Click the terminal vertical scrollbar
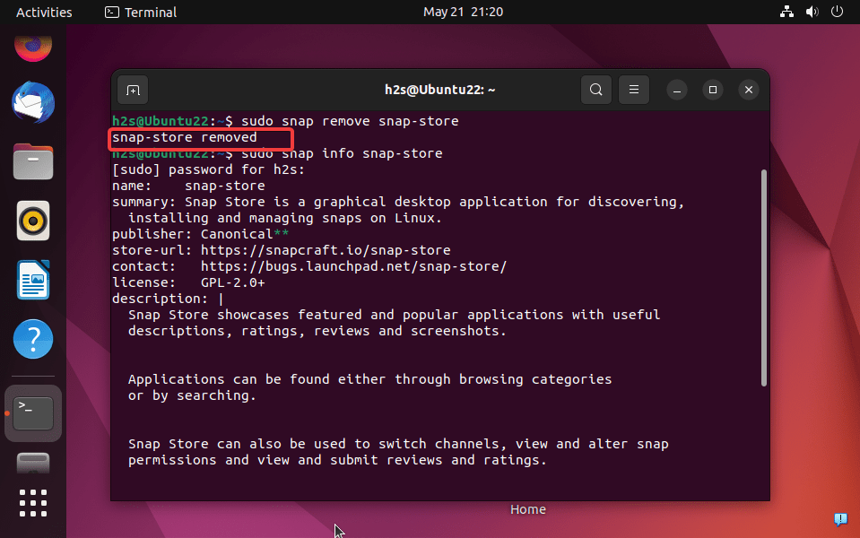This screenshot has height=538, width=860. [x=763, y=278]
